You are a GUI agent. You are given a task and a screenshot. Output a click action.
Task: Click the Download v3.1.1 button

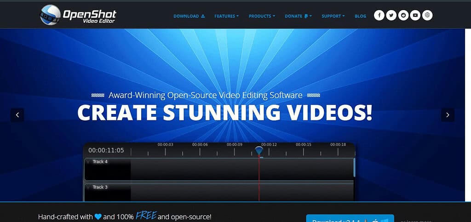coord(350,218)
